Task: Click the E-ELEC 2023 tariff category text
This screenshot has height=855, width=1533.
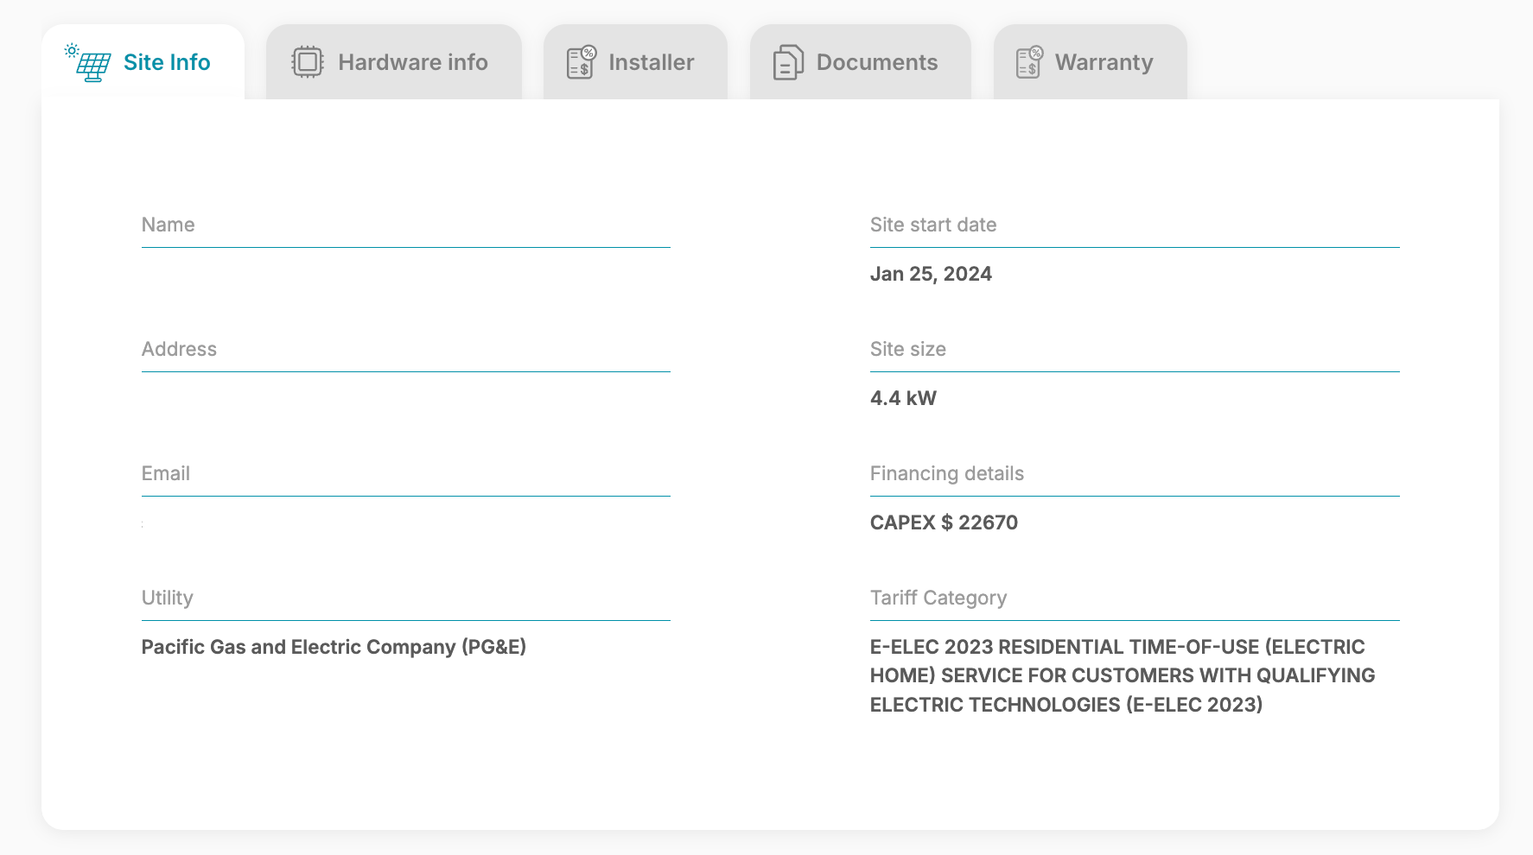Action: pos(1123,675)
